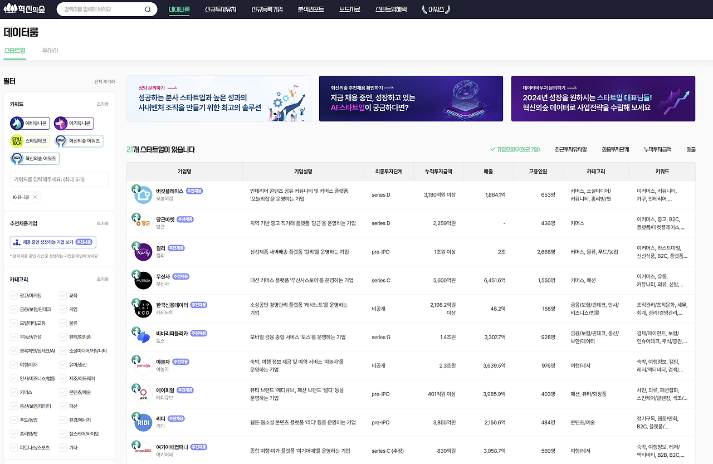Screen dimensions: 713x464
Task: Select the 아기유니콘 keyword badge
Action: pyautogui.click(x=74, y=123)
